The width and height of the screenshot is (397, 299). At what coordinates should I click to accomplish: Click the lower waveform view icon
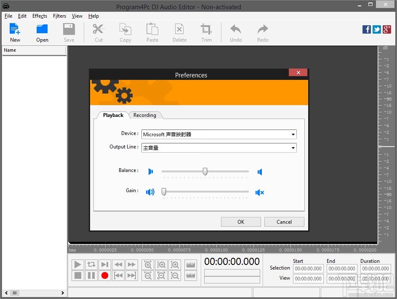191,275
